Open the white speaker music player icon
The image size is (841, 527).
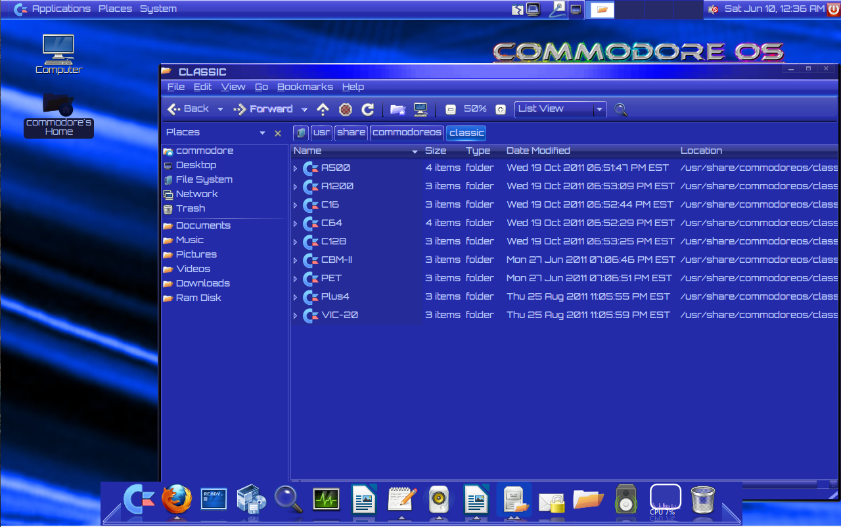click(438, 499)
